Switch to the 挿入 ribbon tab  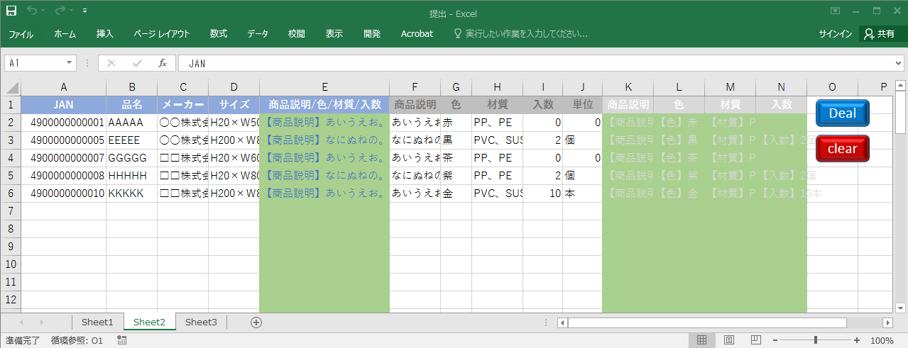[105, 34]
